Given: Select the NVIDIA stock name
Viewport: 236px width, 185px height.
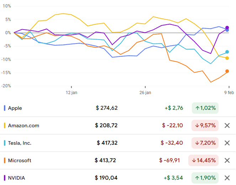Looking at the screenshot, I should tap(16, 178).
